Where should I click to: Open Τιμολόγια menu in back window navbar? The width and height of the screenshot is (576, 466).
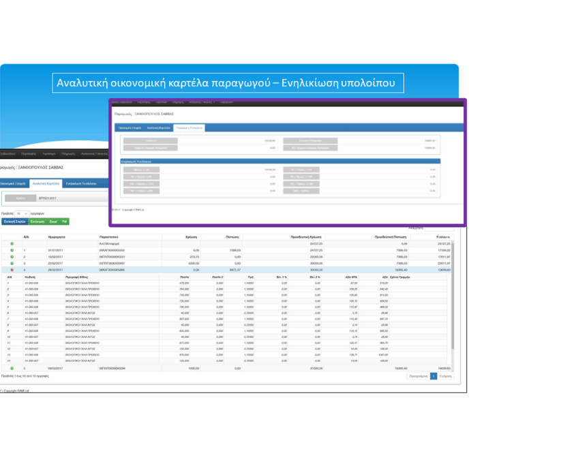point(49,154)
